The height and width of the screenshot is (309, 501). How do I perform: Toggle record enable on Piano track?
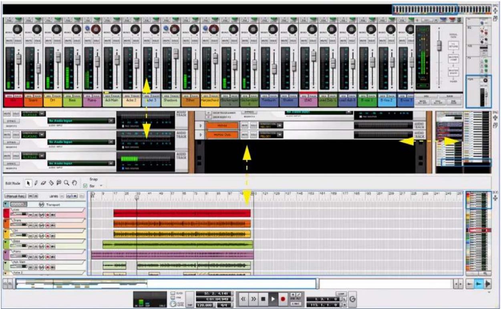pos(47,256)
